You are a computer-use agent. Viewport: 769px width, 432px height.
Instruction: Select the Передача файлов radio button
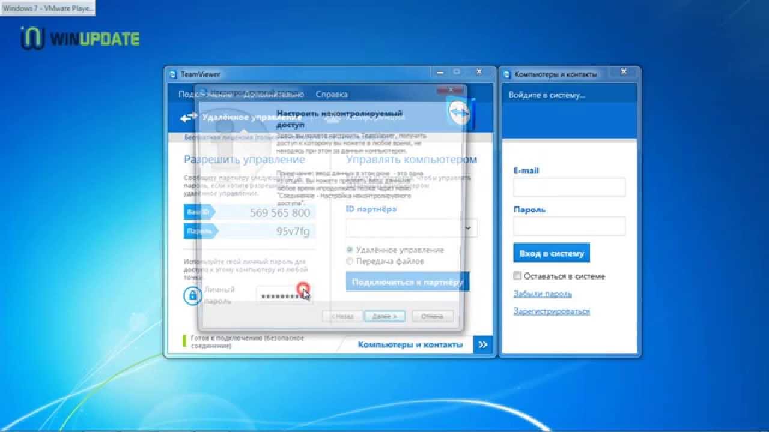350,261
